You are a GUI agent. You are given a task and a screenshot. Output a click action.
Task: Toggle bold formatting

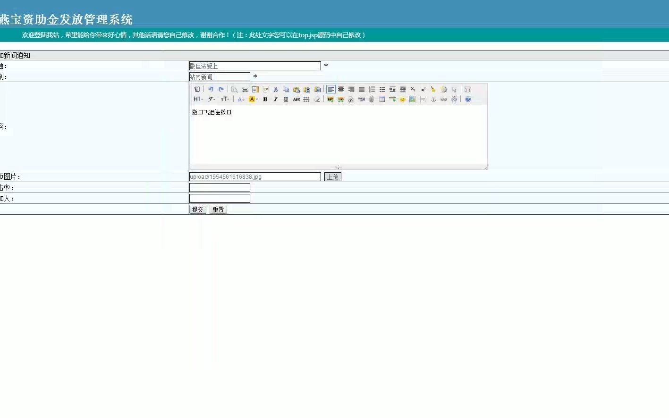[265, 99]
